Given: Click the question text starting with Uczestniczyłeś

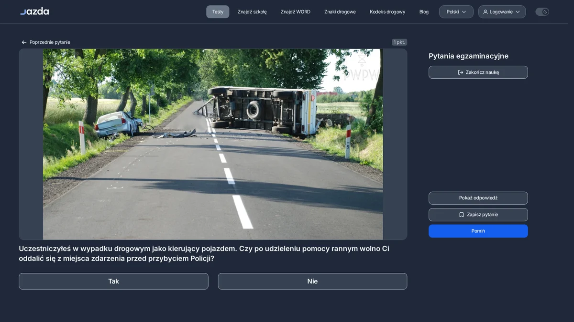Looking at the screenshot, I should pyautogui.click(x=204, y=254).
